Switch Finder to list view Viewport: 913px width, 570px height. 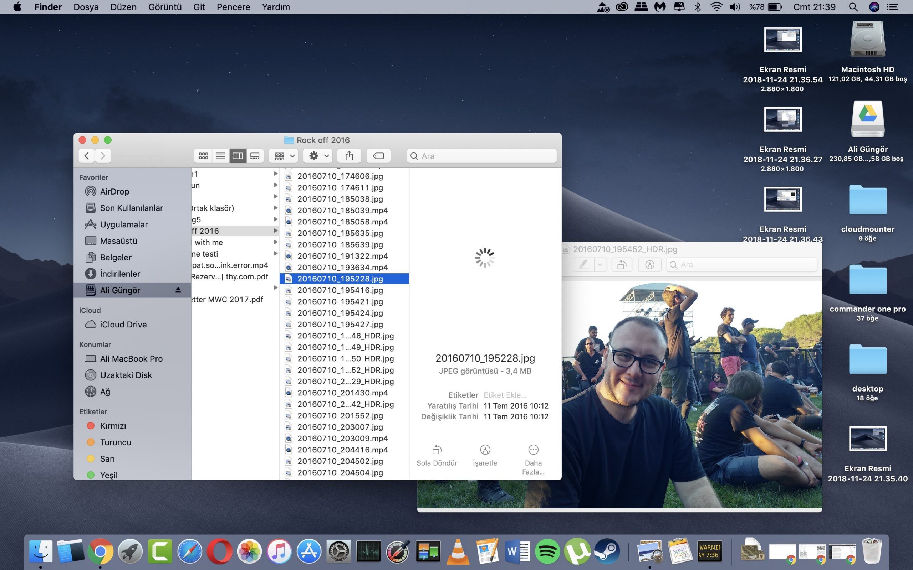point(221,156)
